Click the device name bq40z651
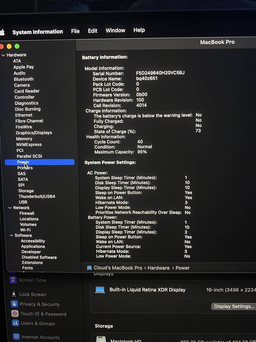This screenshot has width=256, height=342. (x=147, y=78)
